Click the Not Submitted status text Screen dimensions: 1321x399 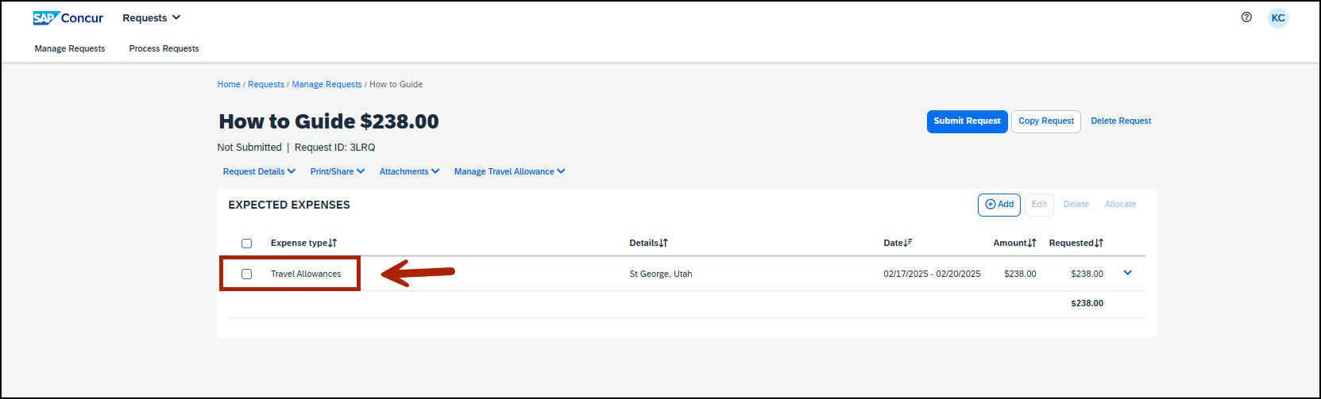(x=249, y=148)
